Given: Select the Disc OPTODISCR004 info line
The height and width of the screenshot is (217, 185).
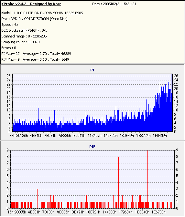Looking at the screenshot, I should point(34,19).
